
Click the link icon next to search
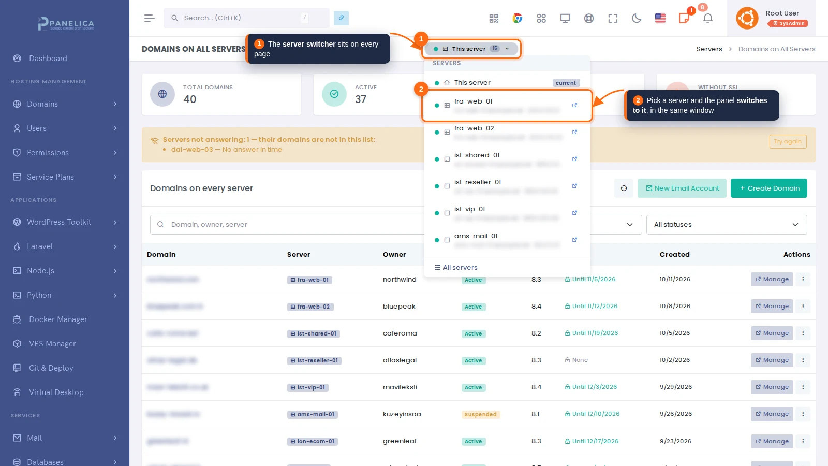pyautogui.click(x=341, y=18)
